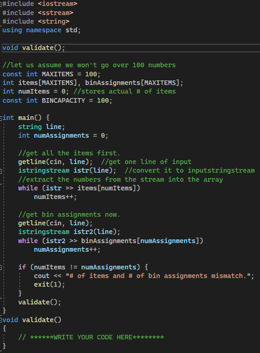Click 'const int BINCAPACITY = 100;' line
Image resolution: width=260 pixels, height=353 pixels.
tap(57, 100)
